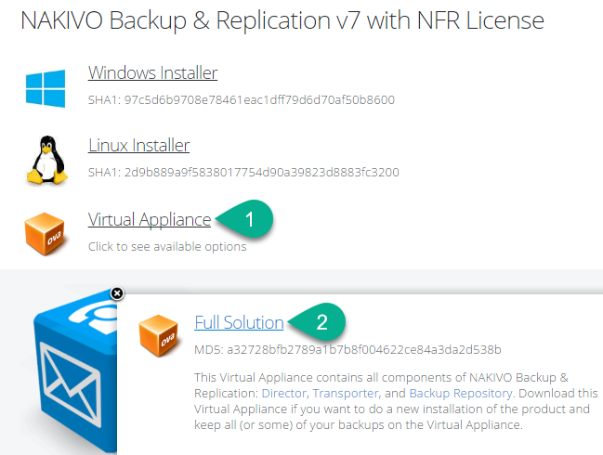Click the orange OVA box beside Full Solution

[159, 335]
